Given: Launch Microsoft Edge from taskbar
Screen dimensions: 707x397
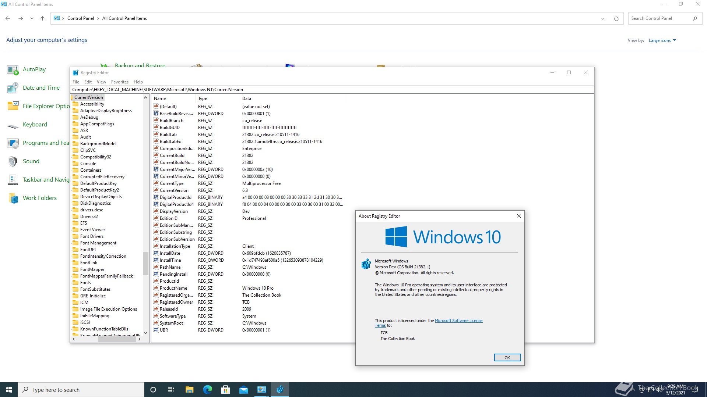Looking at the screenshot, I should (x=207, y=390).
